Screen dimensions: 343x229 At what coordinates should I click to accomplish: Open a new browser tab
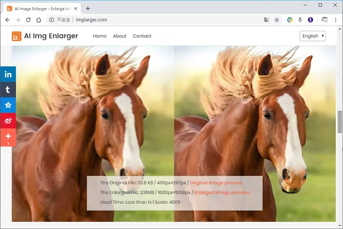pyautogui.click(x=88, y=8)
